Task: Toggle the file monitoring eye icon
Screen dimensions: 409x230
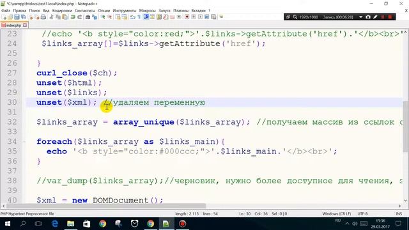Action: (180, 17)
